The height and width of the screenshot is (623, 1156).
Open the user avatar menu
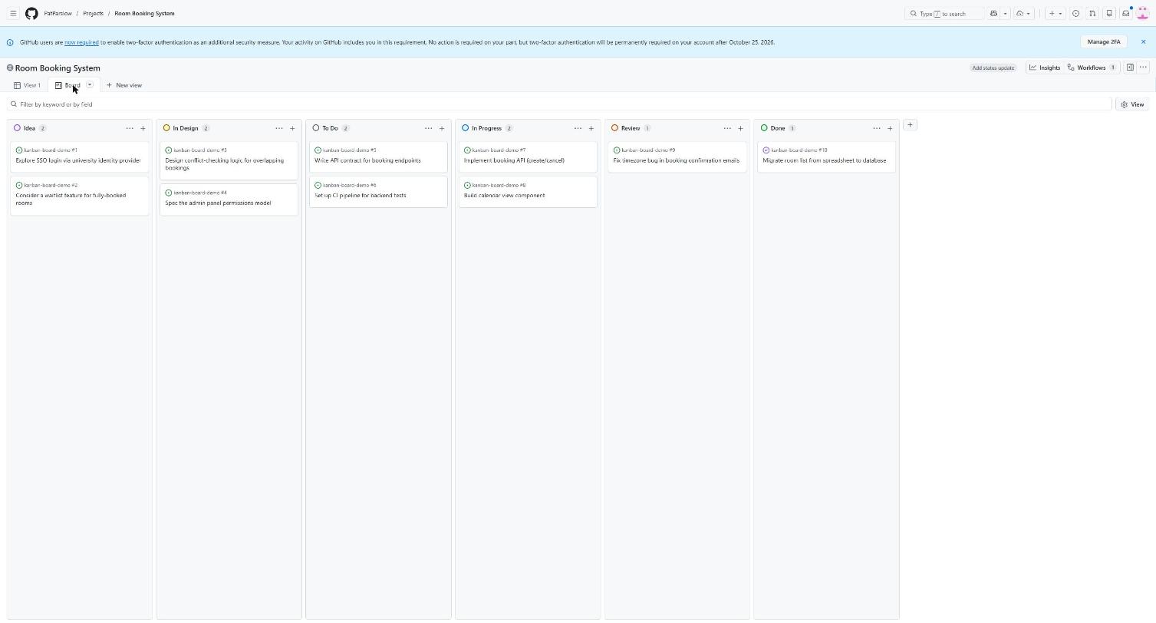click(1142, 13)
